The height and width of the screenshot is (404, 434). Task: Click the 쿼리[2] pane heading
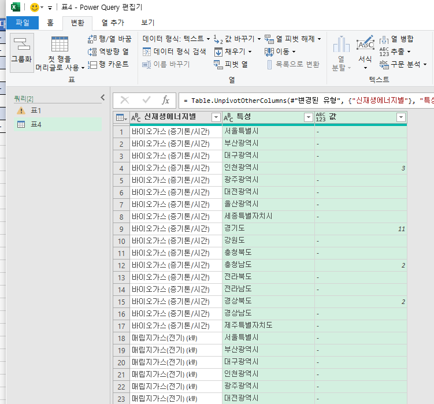coord(24,99)
